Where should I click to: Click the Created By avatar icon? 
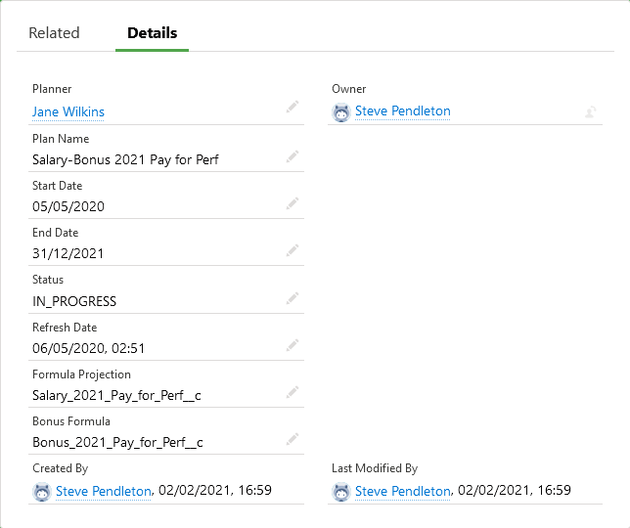tap(42, 491)
